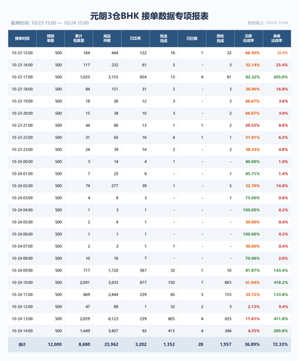Select the row time cell 10-23 23:00

pyautogui.click(x=22, y=149)
